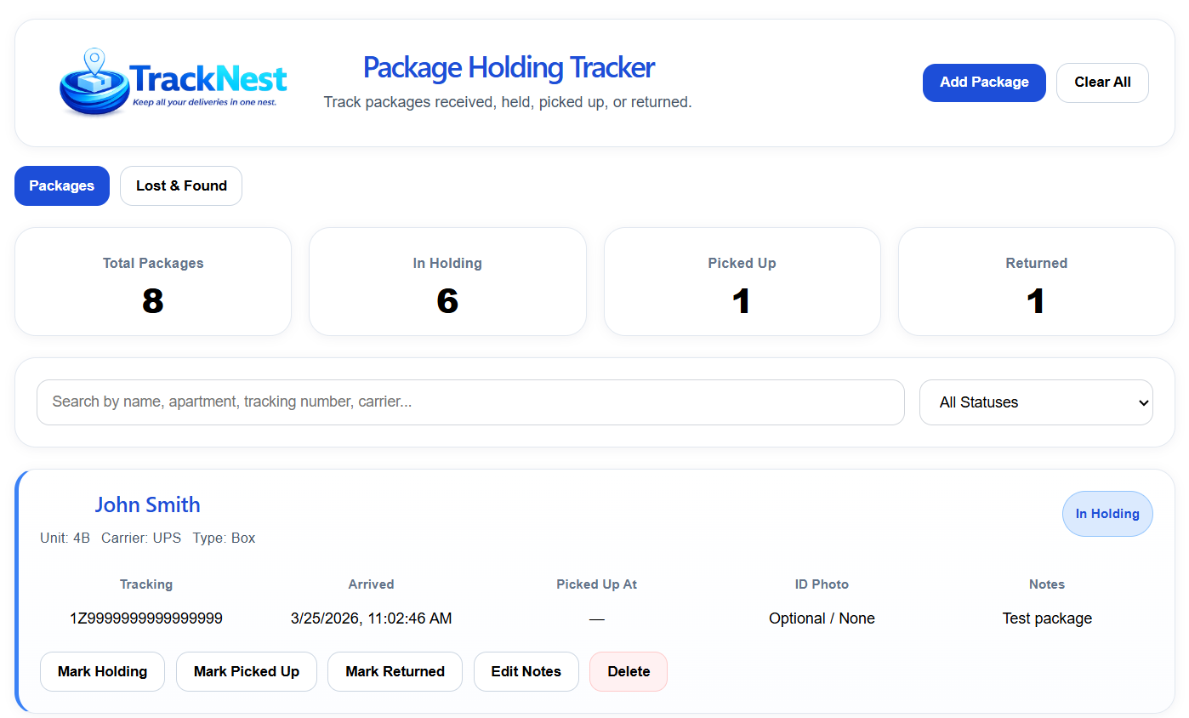Switch to the Packages tab

tap(62, 185)
